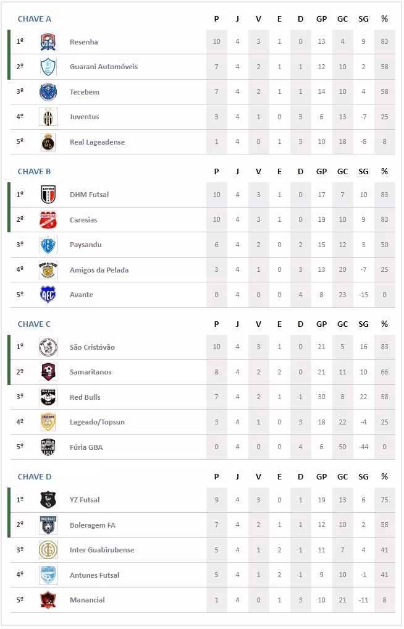Click the SG column header in Chave D
Image resolution: width=404 pixels, height=629 pixels.
click(x=363, y=477)
